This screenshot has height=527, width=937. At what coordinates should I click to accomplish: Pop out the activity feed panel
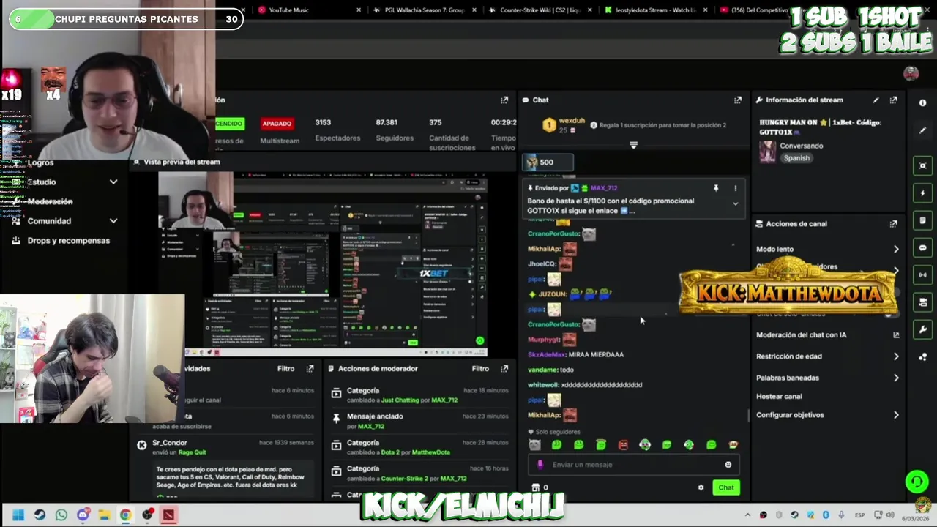pos(310,369)
